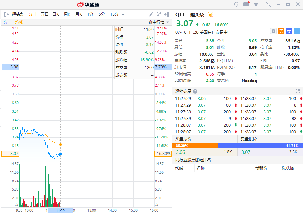The width and height of the screenshot is (303, 215).
Task: Open the 盘中行情 session dropdown
Action: (x=159, y=22)
